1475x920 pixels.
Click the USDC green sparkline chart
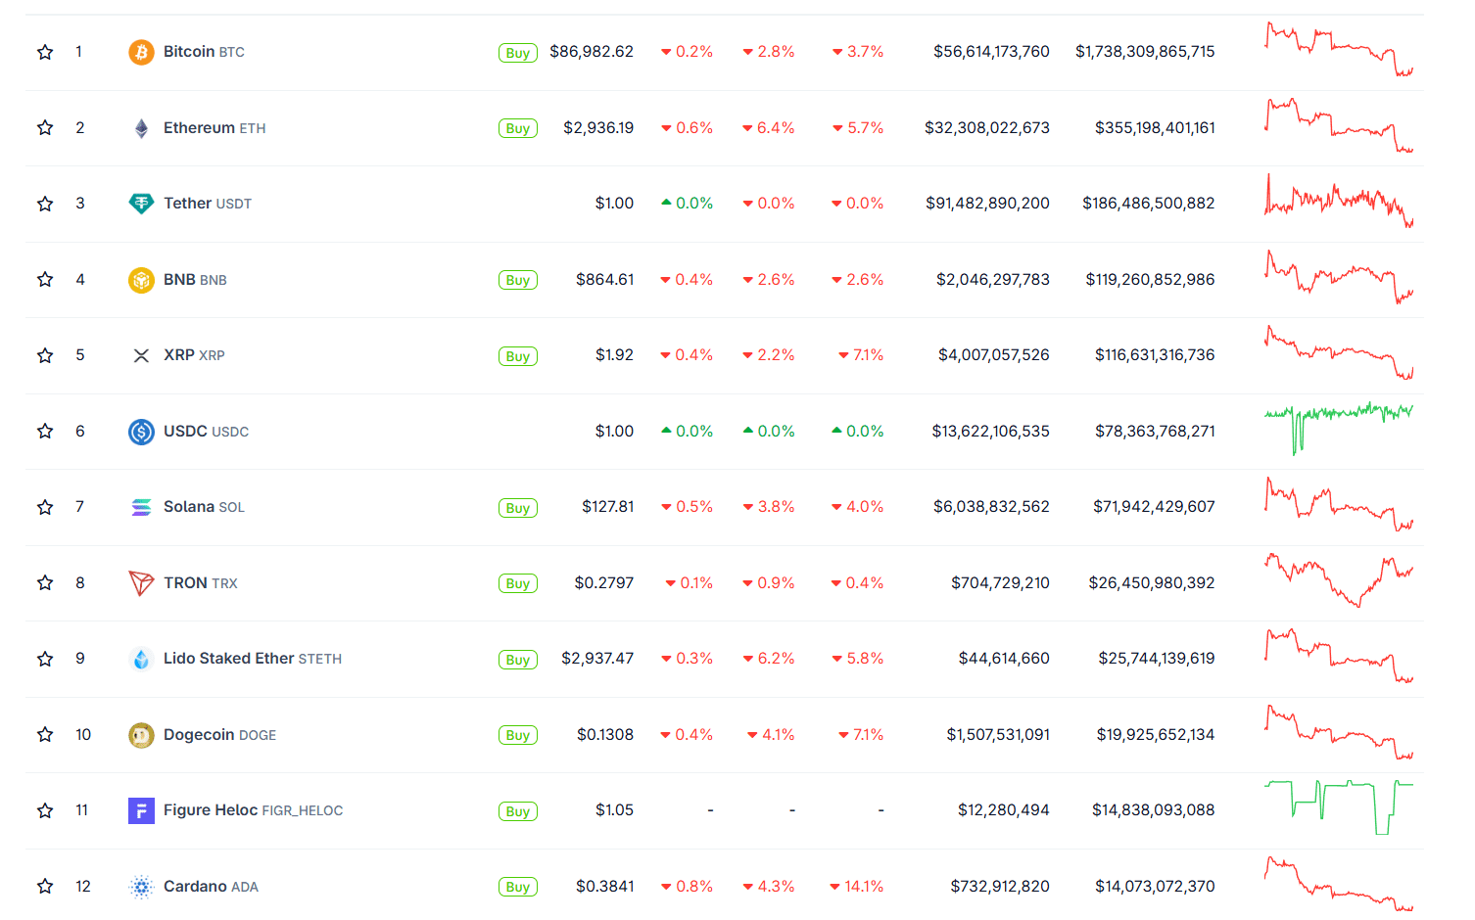click(x=1338, y=428)
